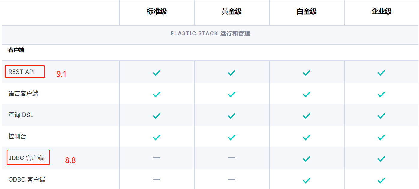This screenshot has width=419, height=189.
Task: Select the 标准级 column header
Action: tap(157, 12)
